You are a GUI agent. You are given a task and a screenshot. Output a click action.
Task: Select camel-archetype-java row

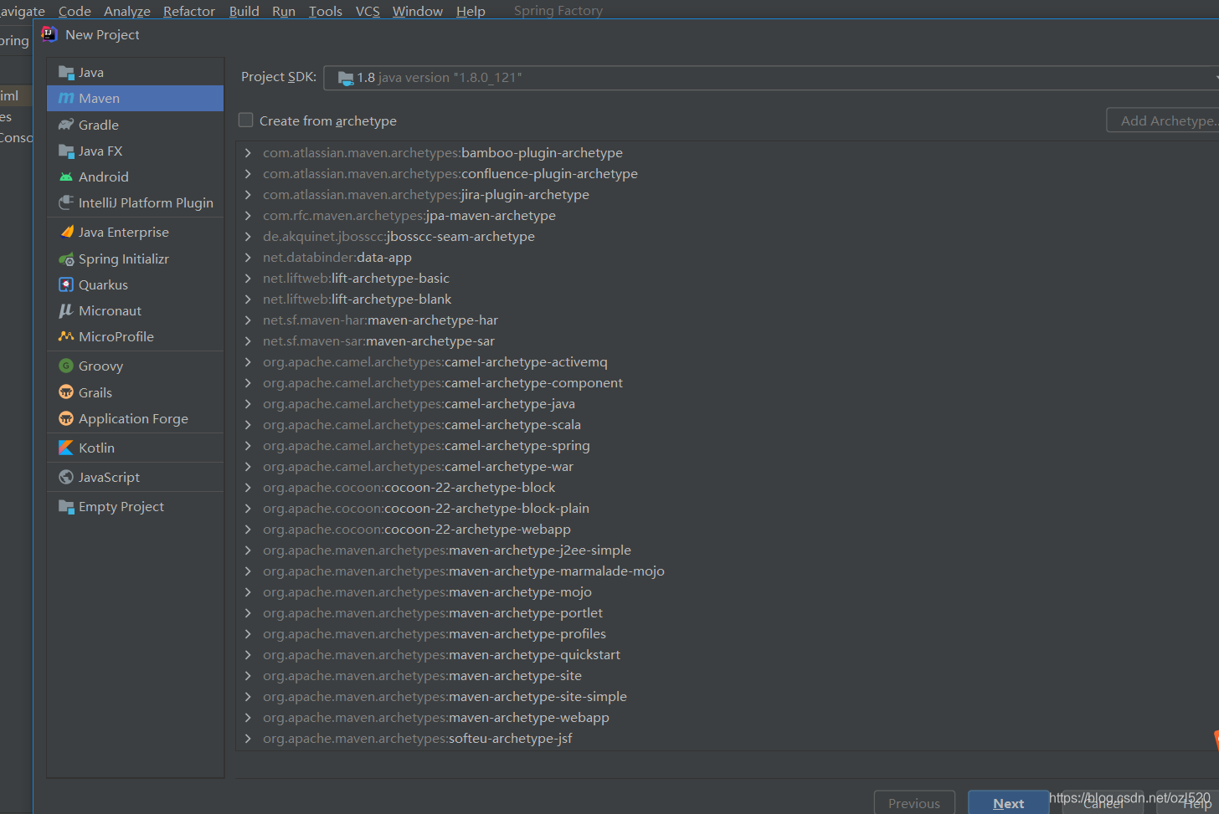(727, 404)
